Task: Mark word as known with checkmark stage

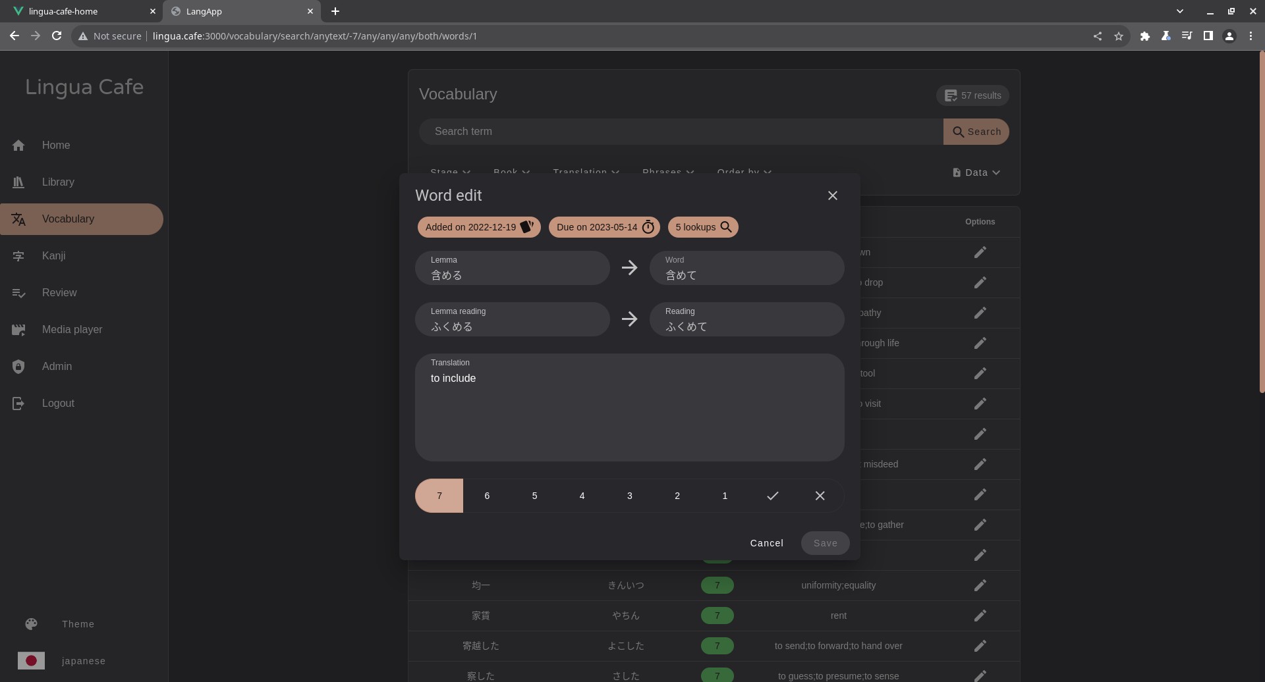Action: (772, 496)
